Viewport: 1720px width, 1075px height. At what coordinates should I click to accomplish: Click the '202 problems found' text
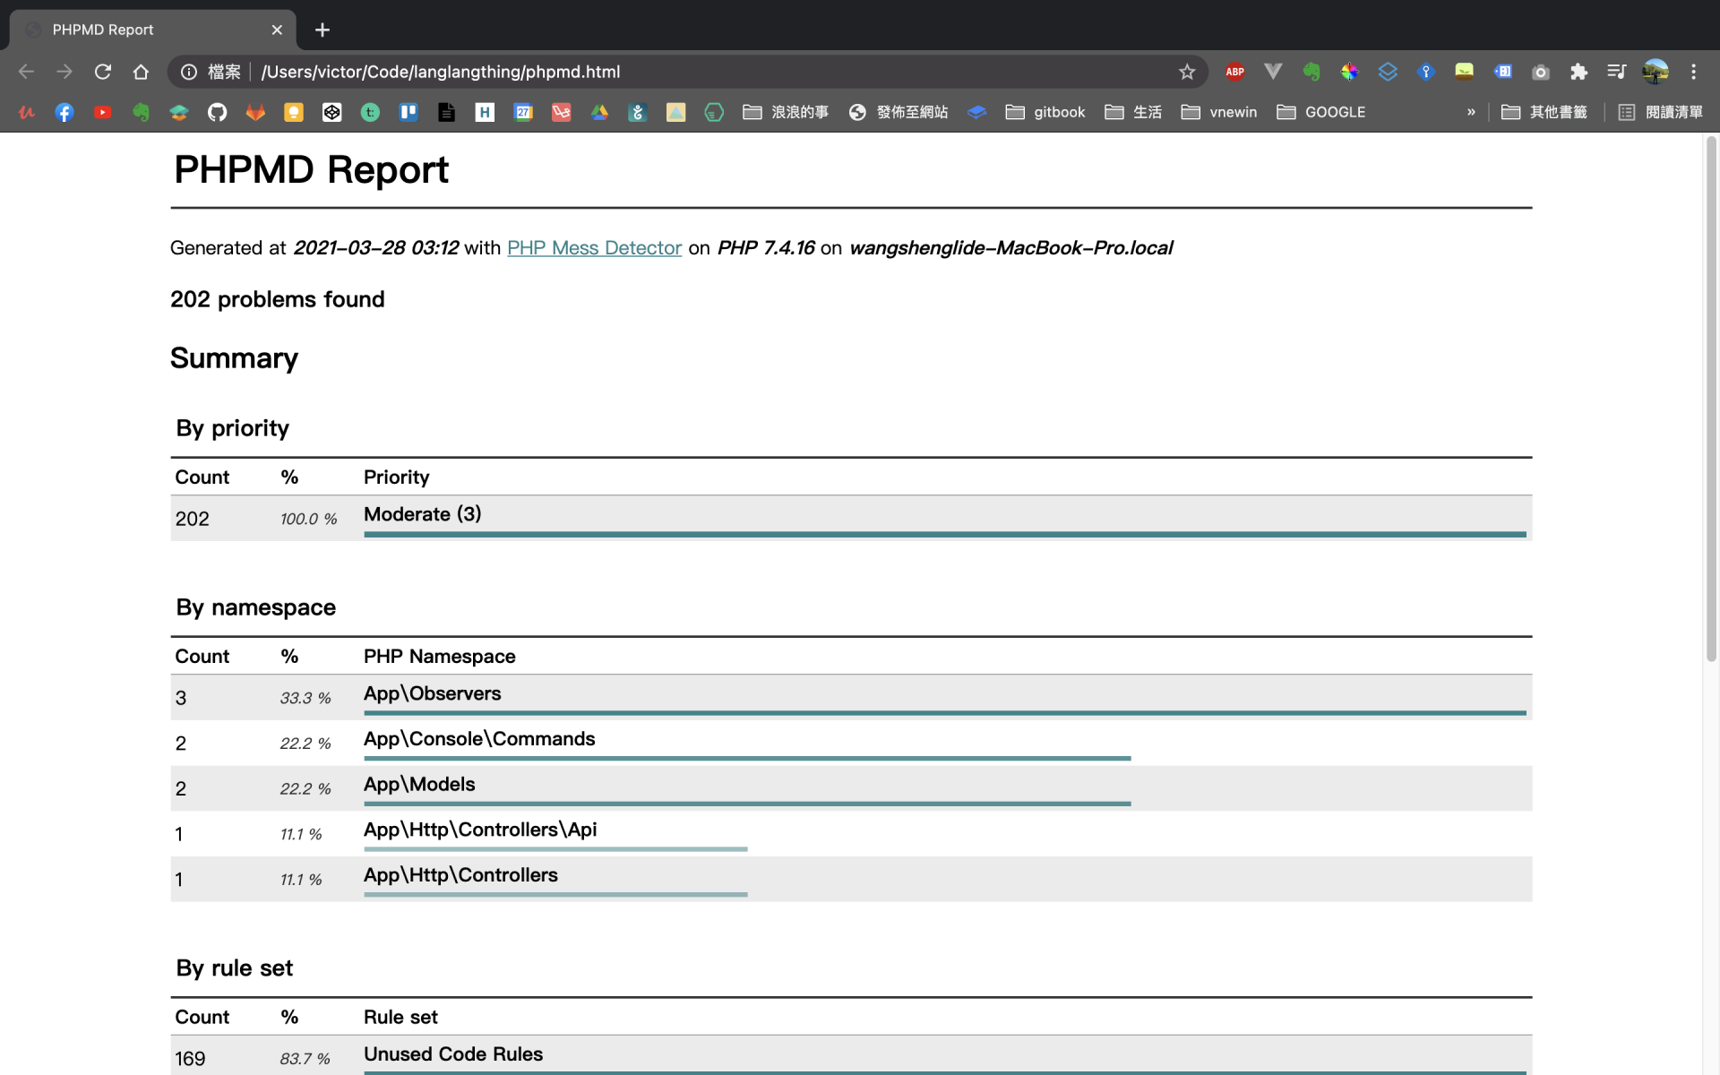(278, 299)
